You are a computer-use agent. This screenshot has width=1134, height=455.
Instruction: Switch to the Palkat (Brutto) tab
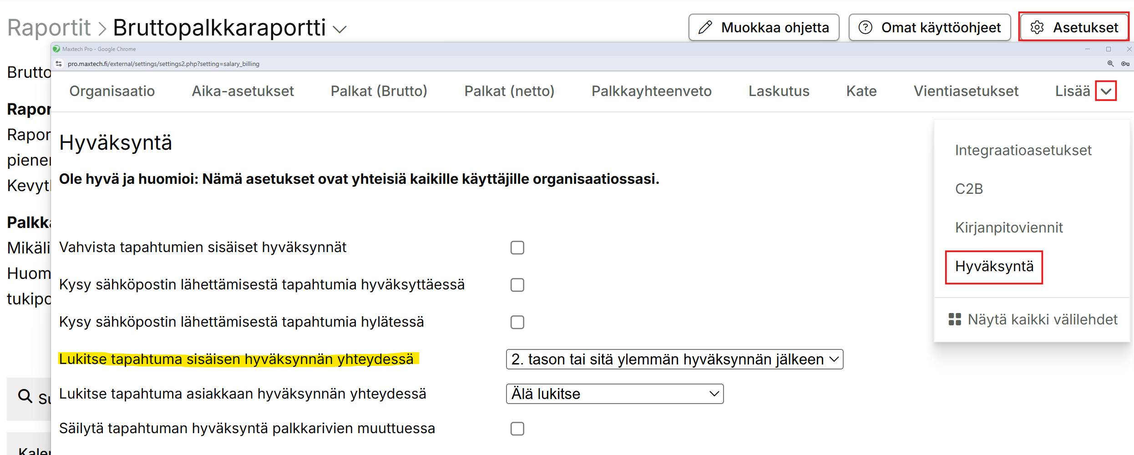coord(379,91)
